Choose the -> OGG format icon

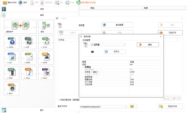point(29,73)
